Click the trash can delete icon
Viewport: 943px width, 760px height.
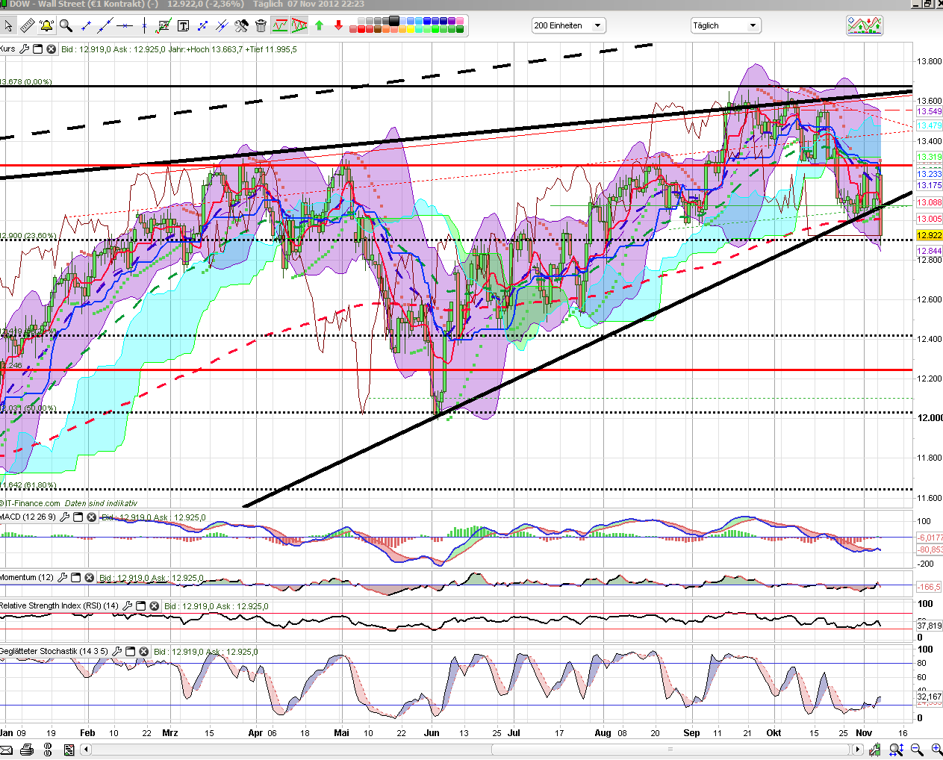pos(261,25)
